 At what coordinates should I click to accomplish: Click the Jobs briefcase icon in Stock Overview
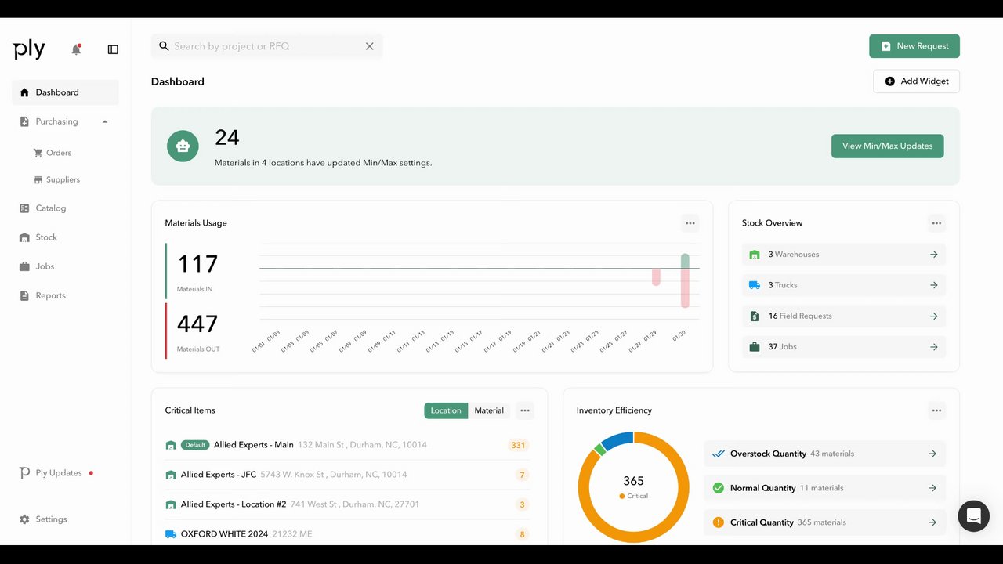755,347
